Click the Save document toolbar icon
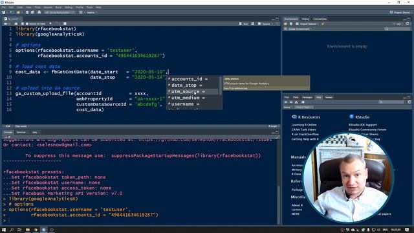This screenshot has width=414, height=233. (x=27, y=12)
